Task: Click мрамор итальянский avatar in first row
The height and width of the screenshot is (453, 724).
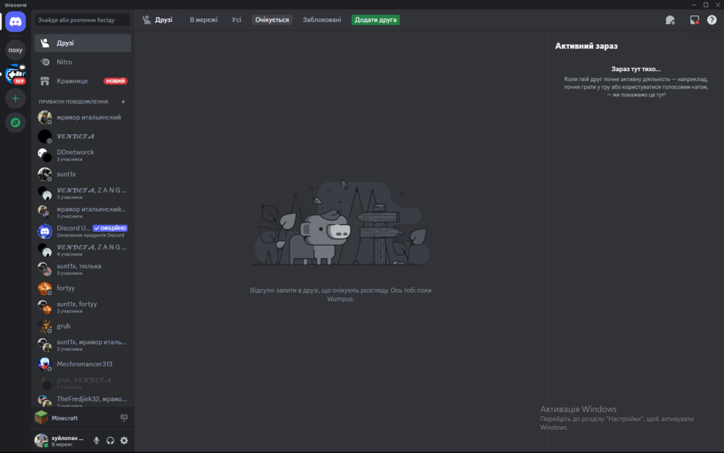Action: tap(45, 117)
